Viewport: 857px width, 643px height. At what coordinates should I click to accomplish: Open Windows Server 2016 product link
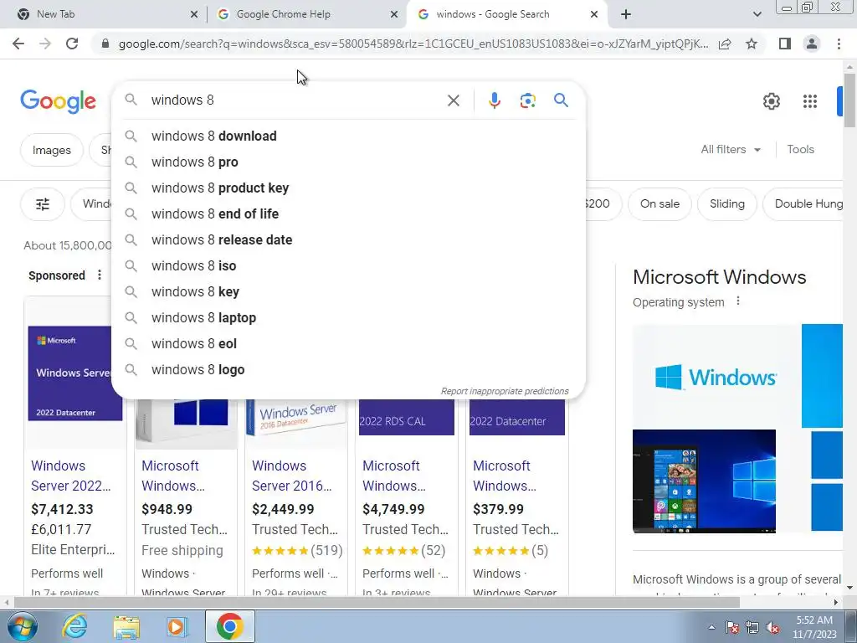[292, 476]
